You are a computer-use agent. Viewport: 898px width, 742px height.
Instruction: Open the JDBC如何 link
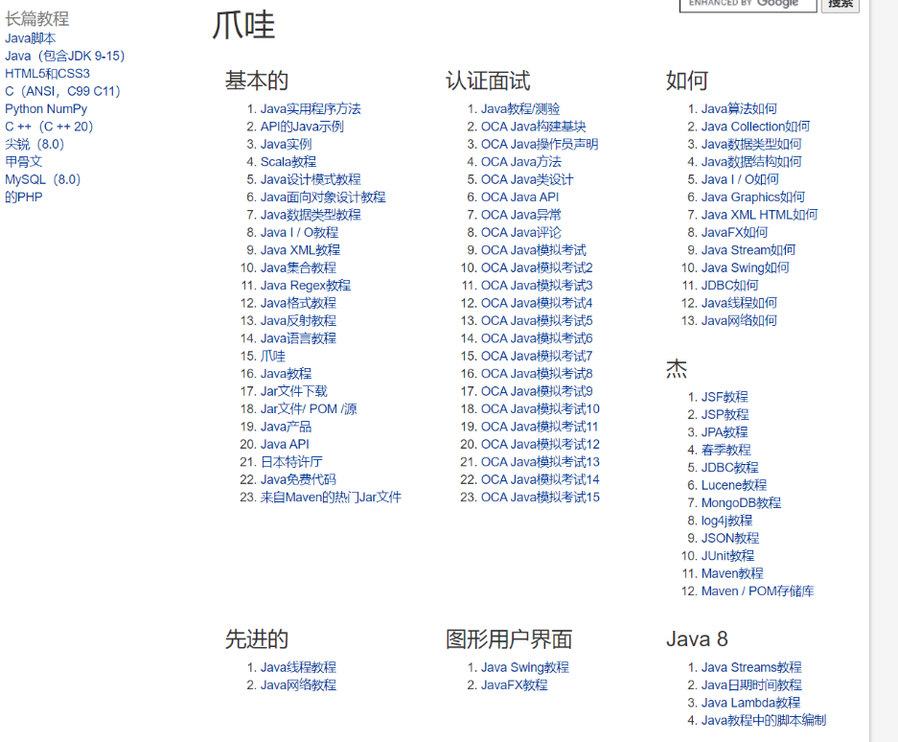click(729, 286)
